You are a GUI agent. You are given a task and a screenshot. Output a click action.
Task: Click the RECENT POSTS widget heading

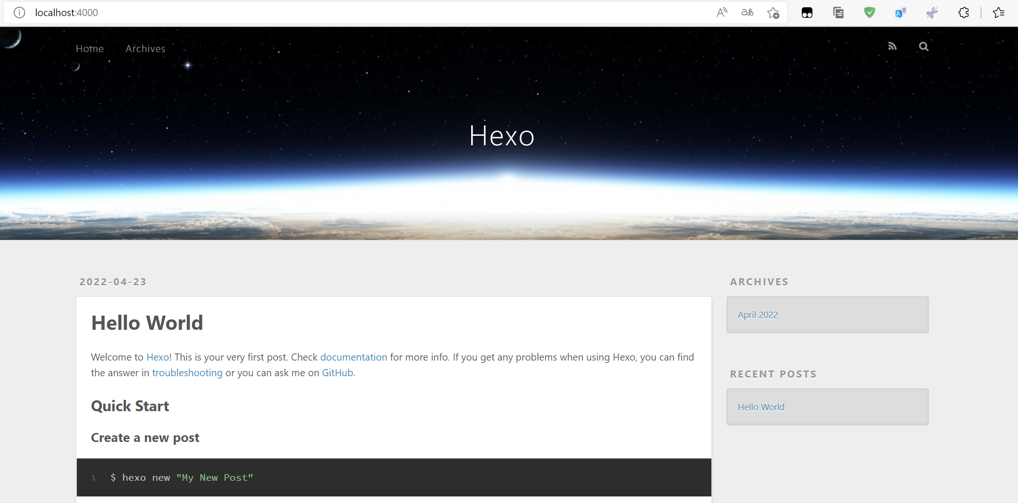click(773, 374)
